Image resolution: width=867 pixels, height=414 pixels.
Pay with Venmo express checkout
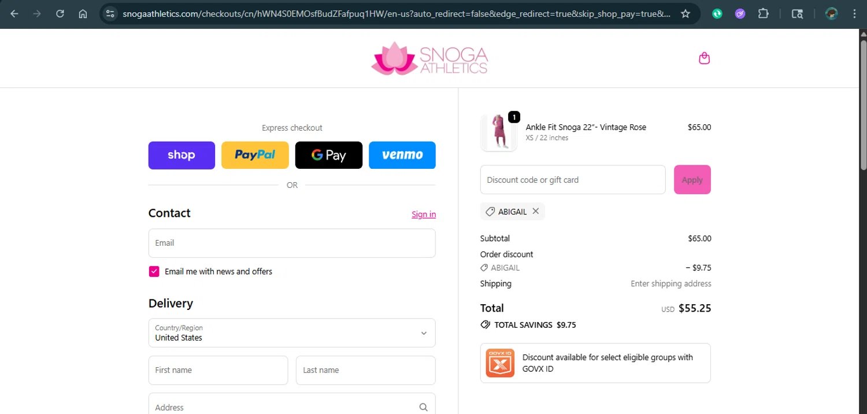(402, 156)
